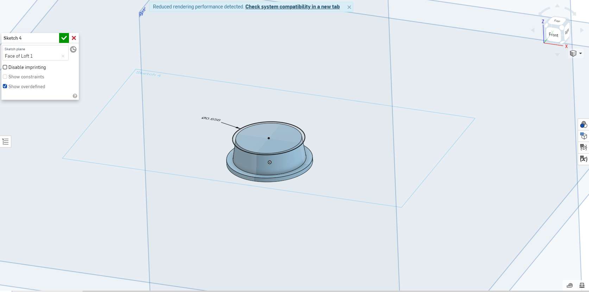
Task: Click the Right plane label
Action: (142, 12)
